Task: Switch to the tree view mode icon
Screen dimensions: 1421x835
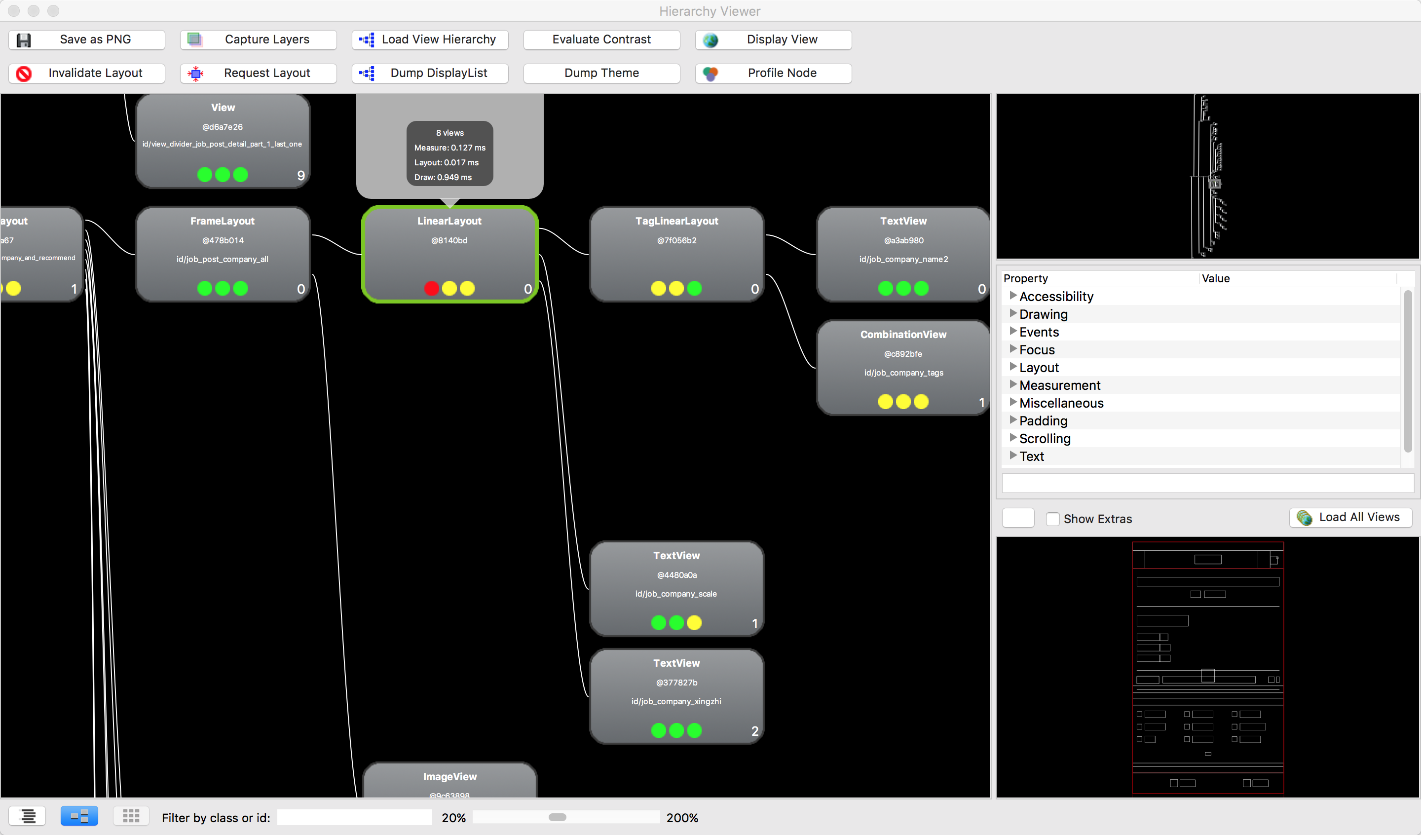Action: tap(28, 816)
